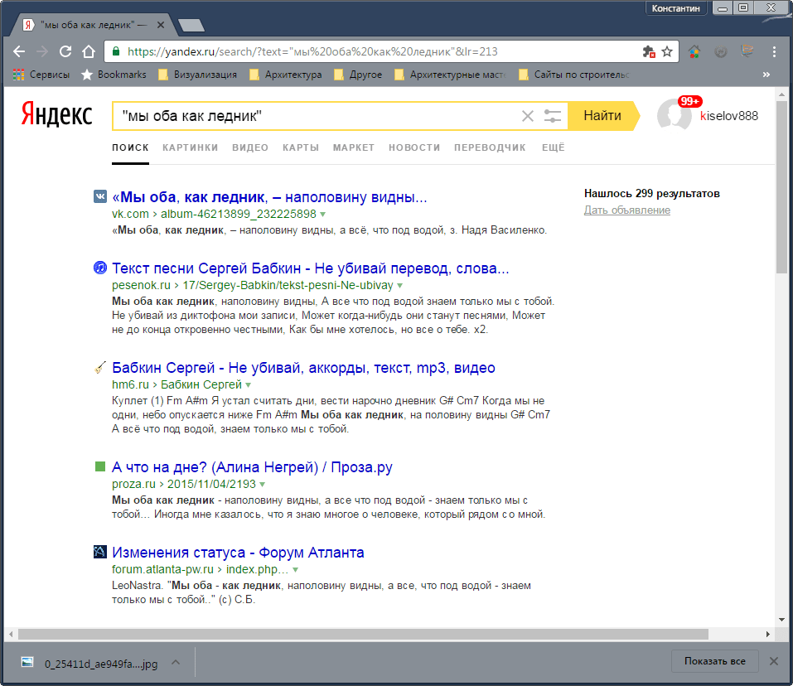The width and height of the screenshot is (793, 686).
Task: Open advanced search settings sliders icon
Action: (552, 116)
